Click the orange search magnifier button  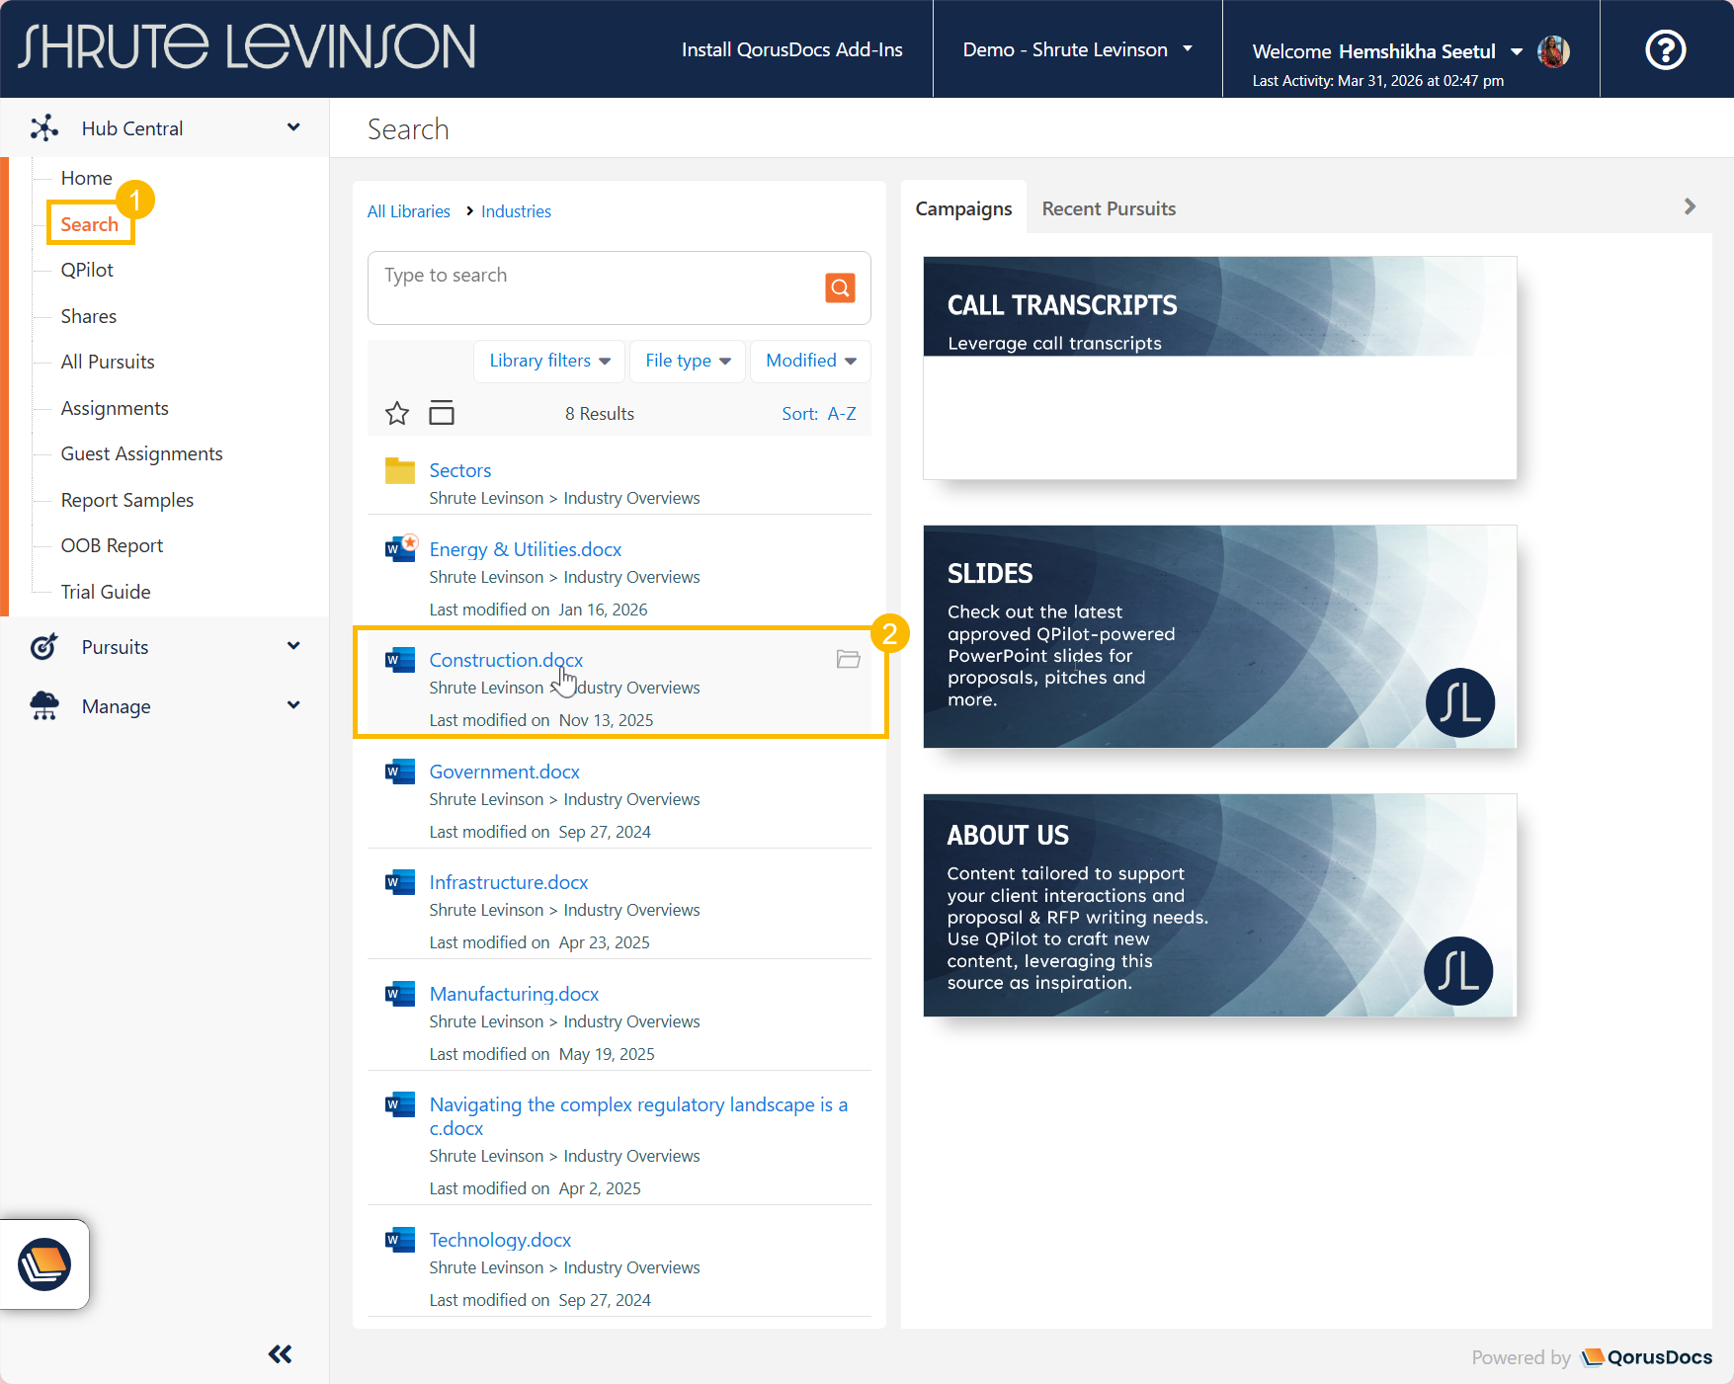coord(840,287)
